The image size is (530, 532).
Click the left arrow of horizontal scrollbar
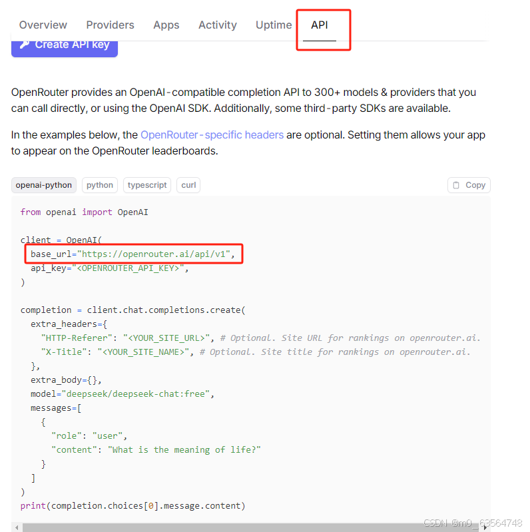click(17, 527)
